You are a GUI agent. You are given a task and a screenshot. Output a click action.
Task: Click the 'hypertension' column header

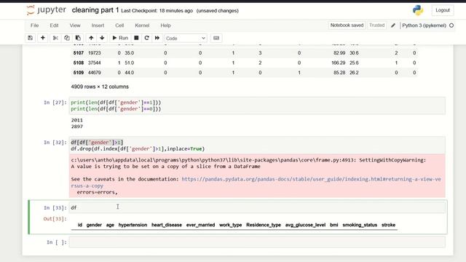click(133, 225)
